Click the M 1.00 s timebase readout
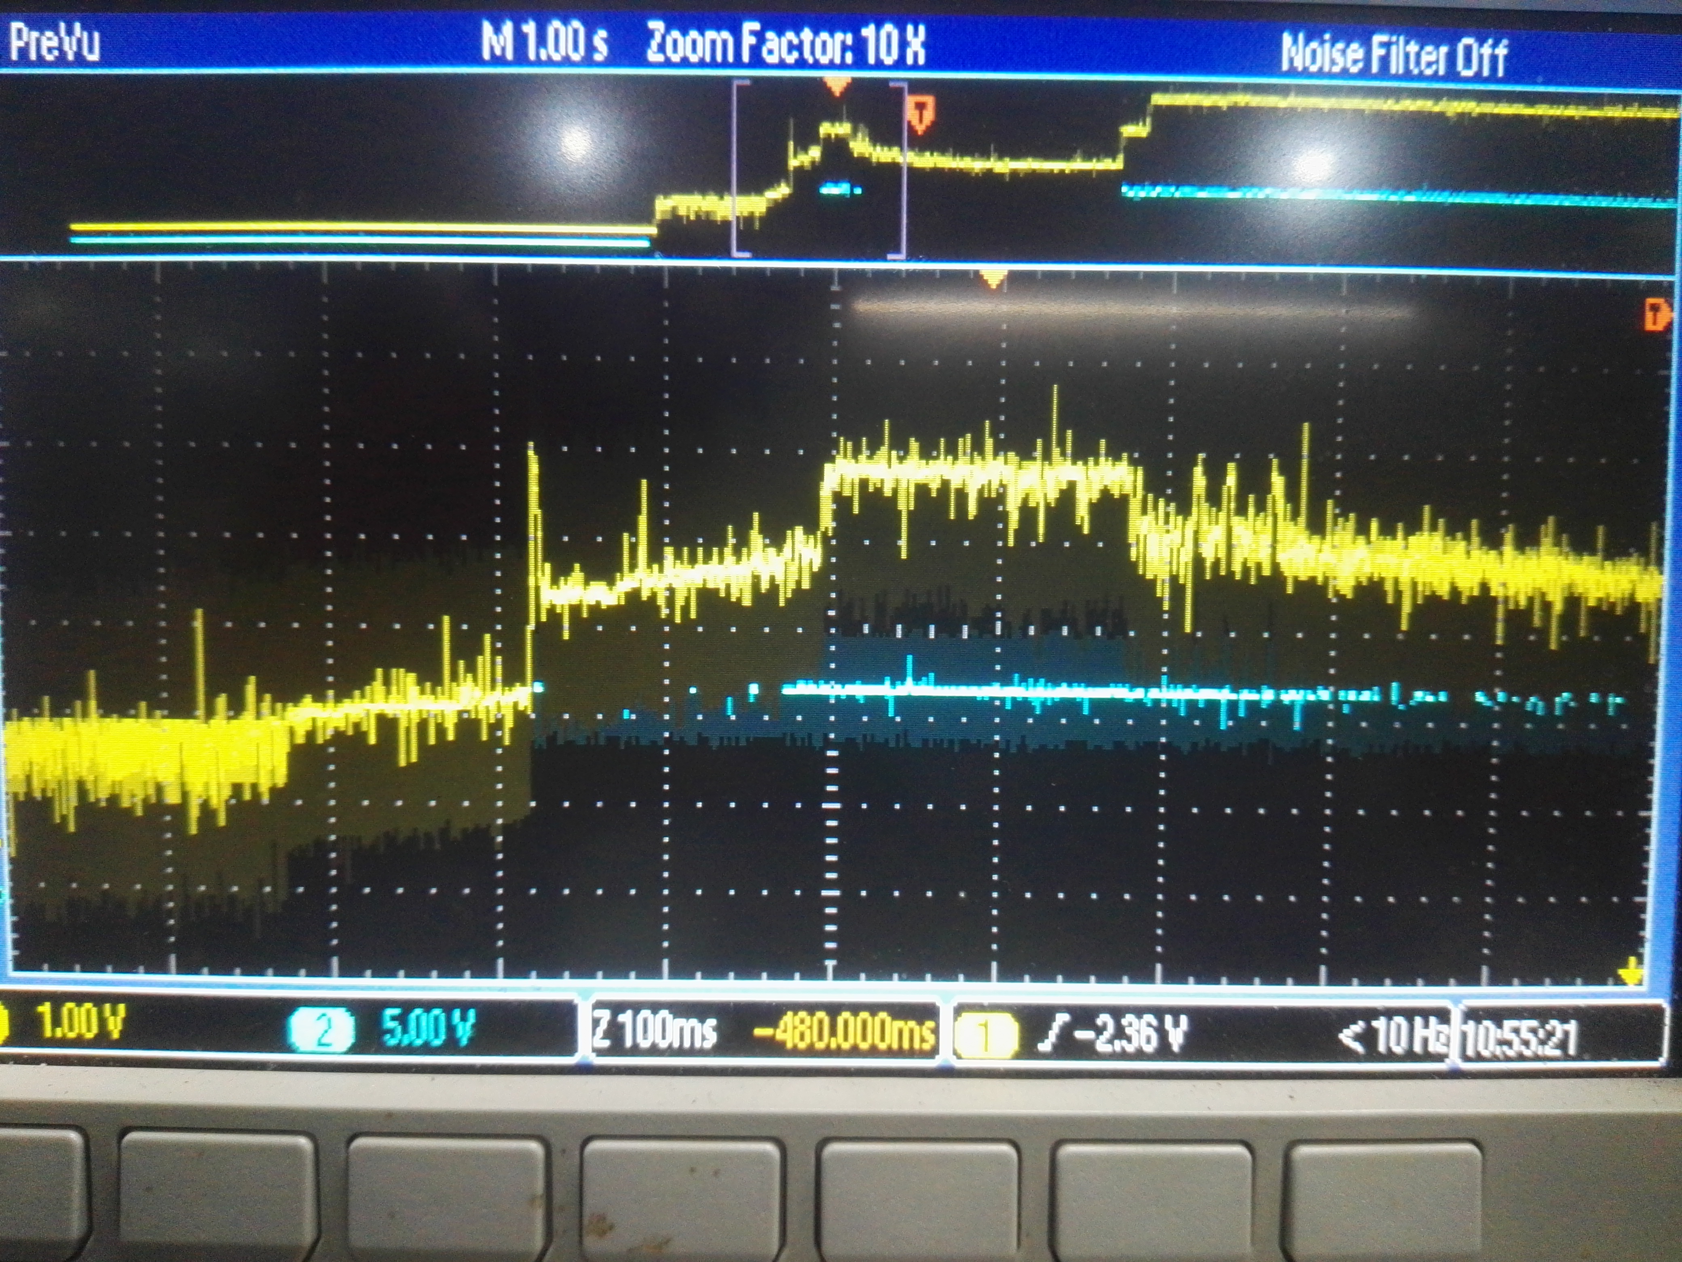The height and width of the screenshot is (1262, 1682). click(x=545, y=41)
